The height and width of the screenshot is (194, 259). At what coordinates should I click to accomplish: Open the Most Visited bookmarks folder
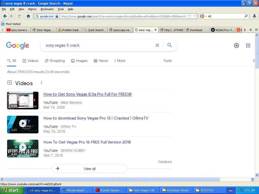[11, 24]
